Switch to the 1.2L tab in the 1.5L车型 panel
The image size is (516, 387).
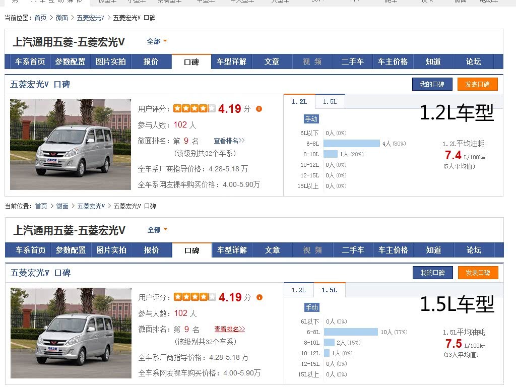299,290
